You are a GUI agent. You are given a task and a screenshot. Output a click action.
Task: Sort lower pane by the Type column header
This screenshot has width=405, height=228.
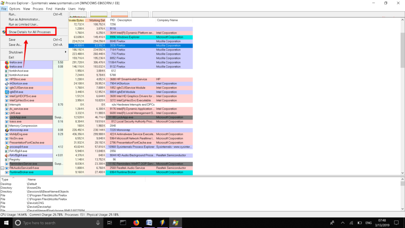click(x=13, y=179)
